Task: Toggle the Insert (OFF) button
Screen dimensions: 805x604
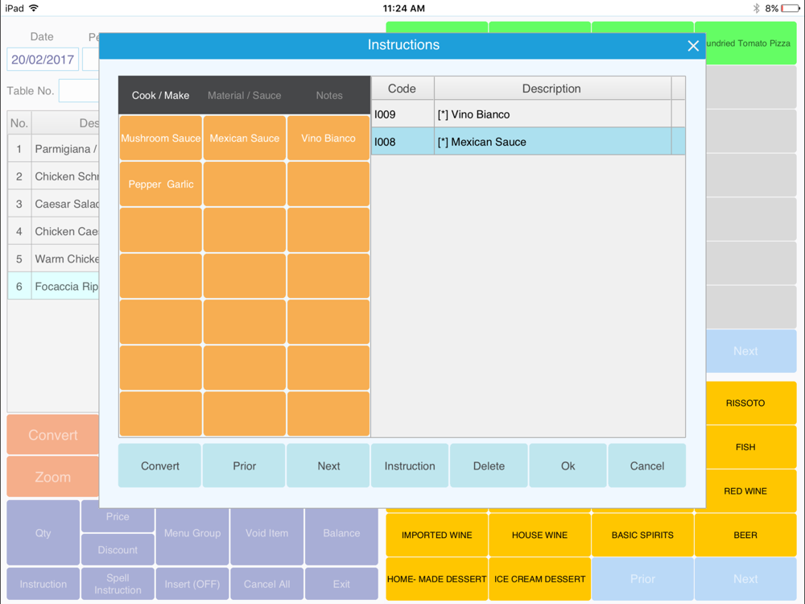Action: [192, 583]
